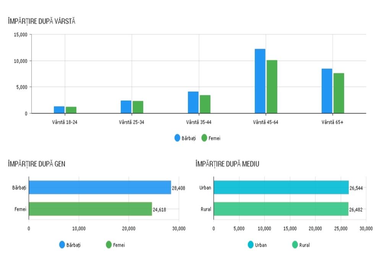Click the ÎMPĂRȚIRE DUPĂ VÂRSTĂ chart title
This screenshot has height=263, width=382.
41,21
